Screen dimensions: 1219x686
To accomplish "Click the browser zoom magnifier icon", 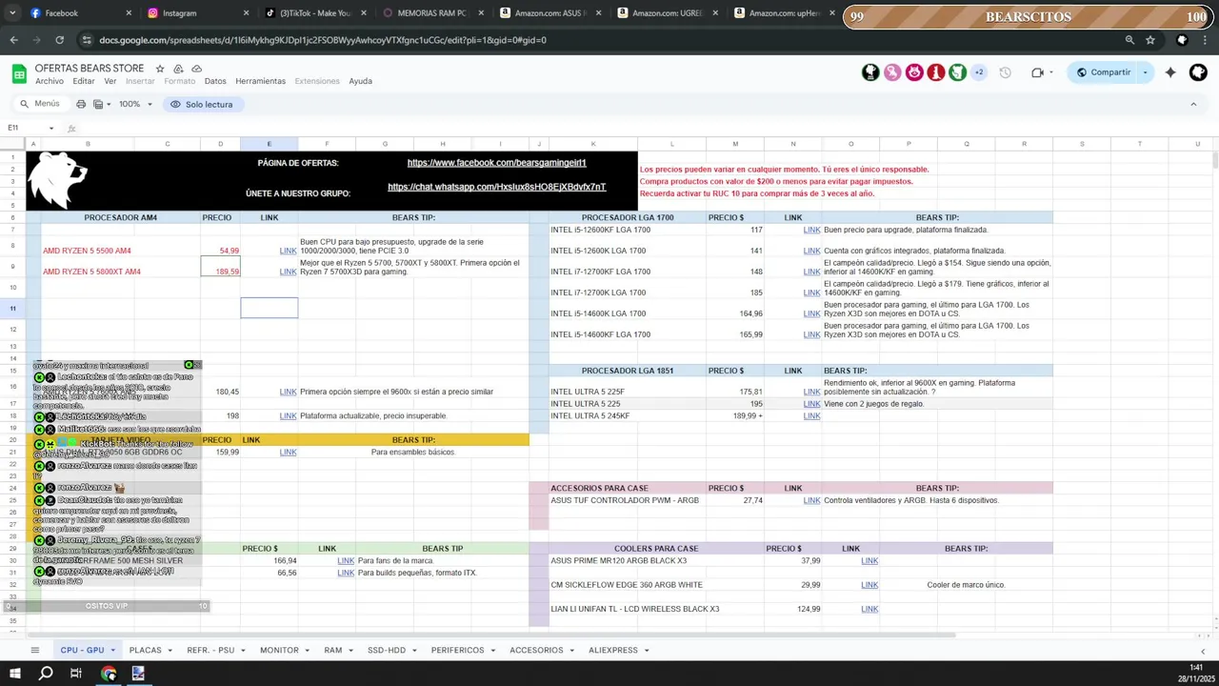I will 1129,40.
